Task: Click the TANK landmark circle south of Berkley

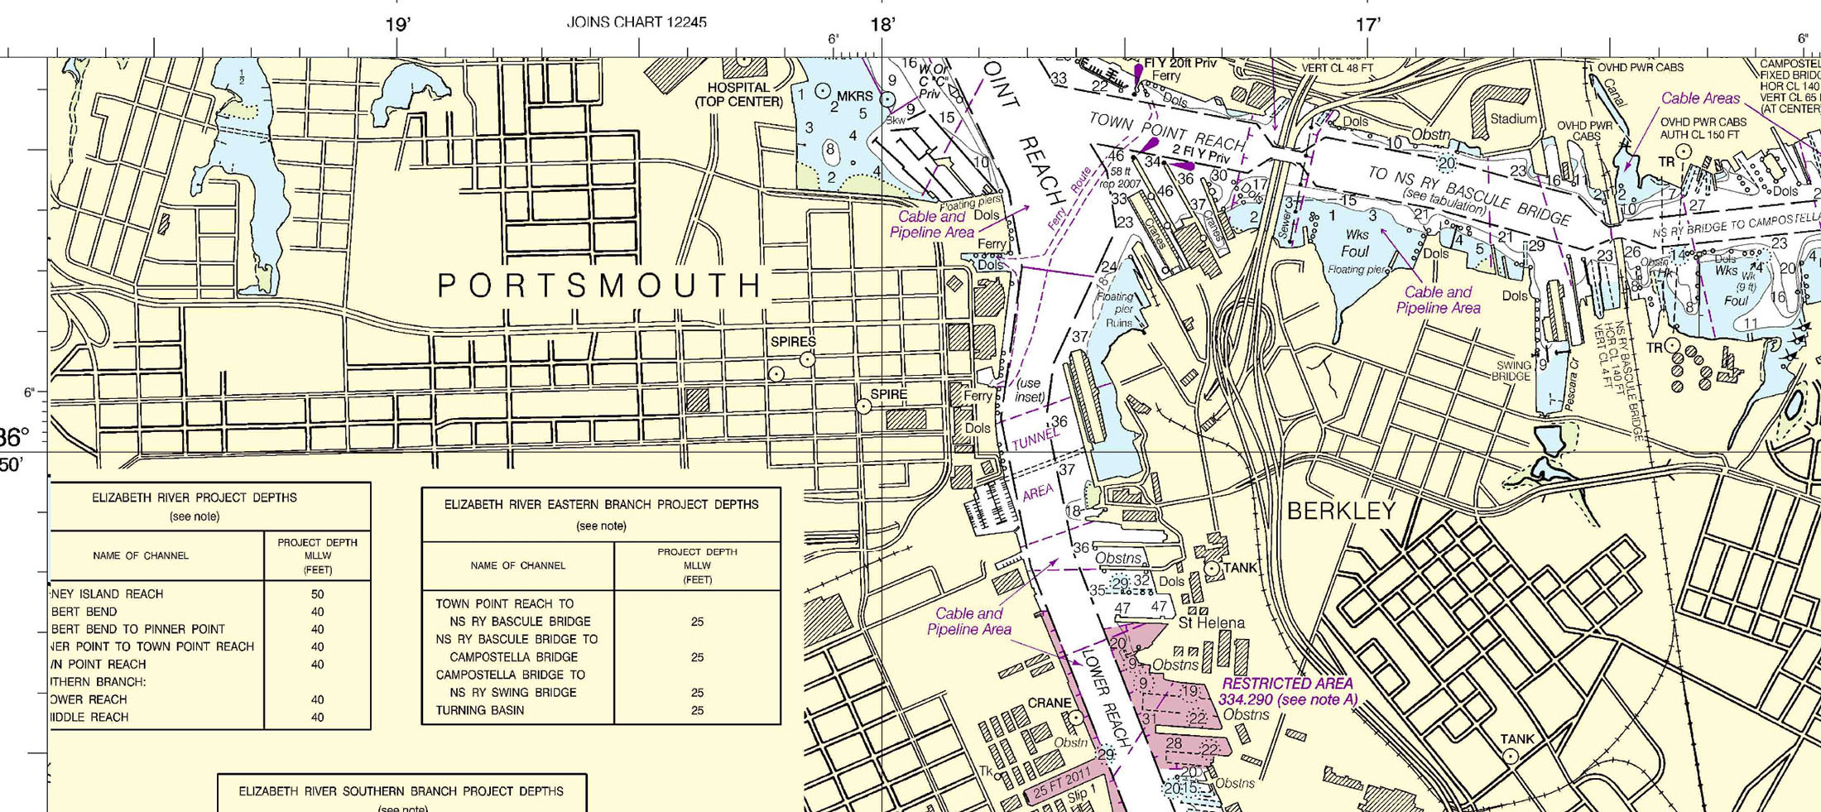Action: point(1511,756)
